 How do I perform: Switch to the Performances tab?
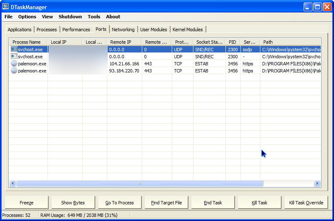click(x=76, y=30)
